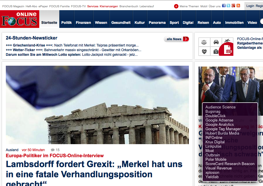Viewport: 263px width, 186px height.
Task: Click the red Services link
Action: 93,6
